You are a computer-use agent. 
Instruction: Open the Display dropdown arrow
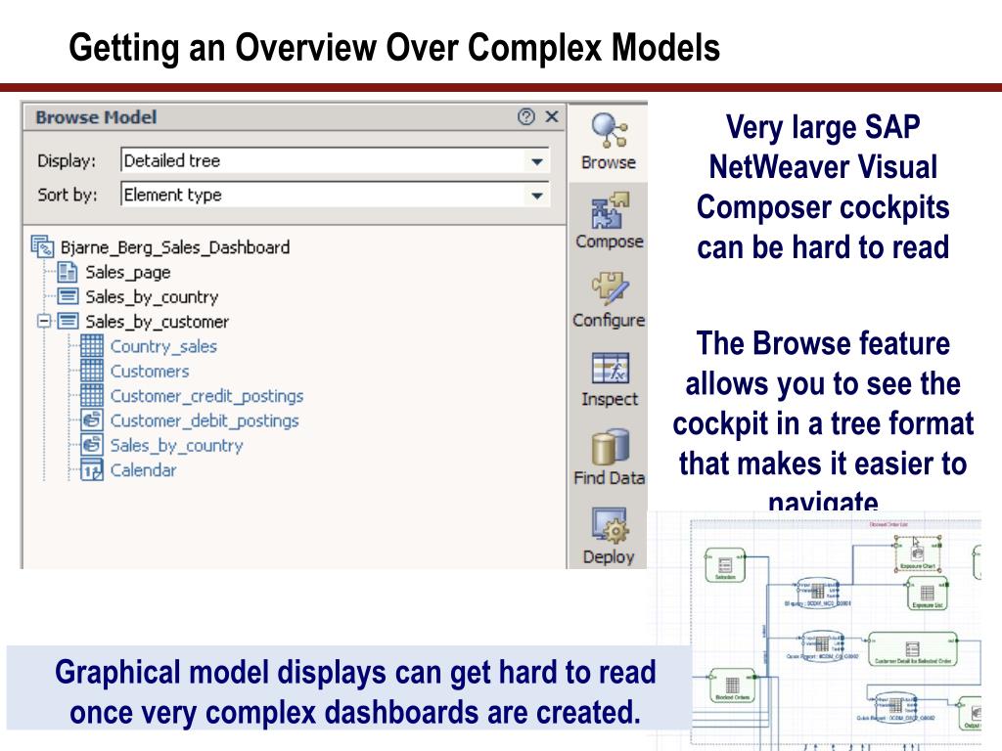[x=537, y=161]
